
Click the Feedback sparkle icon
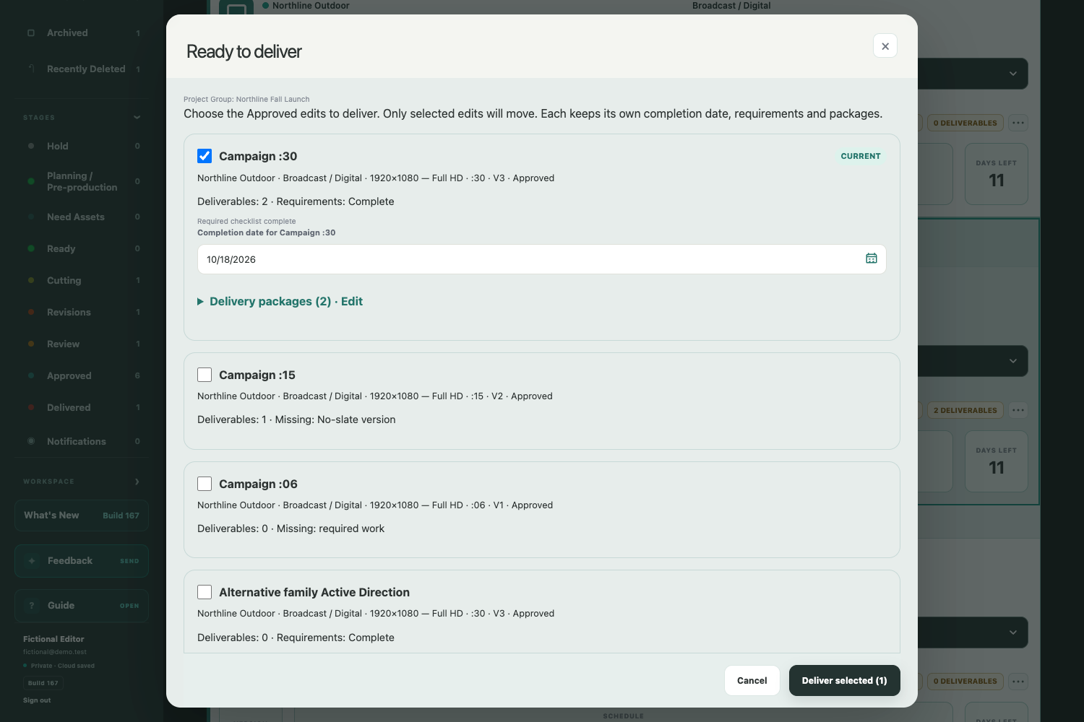[x=32, y=561]
